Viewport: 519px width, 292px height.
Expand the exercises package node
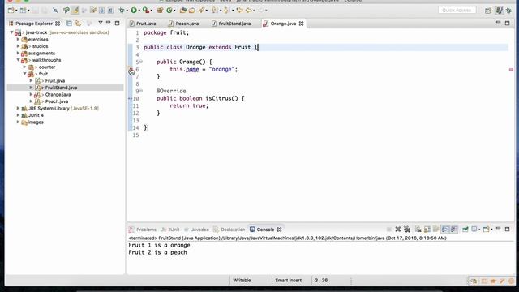tap(18, 39)
